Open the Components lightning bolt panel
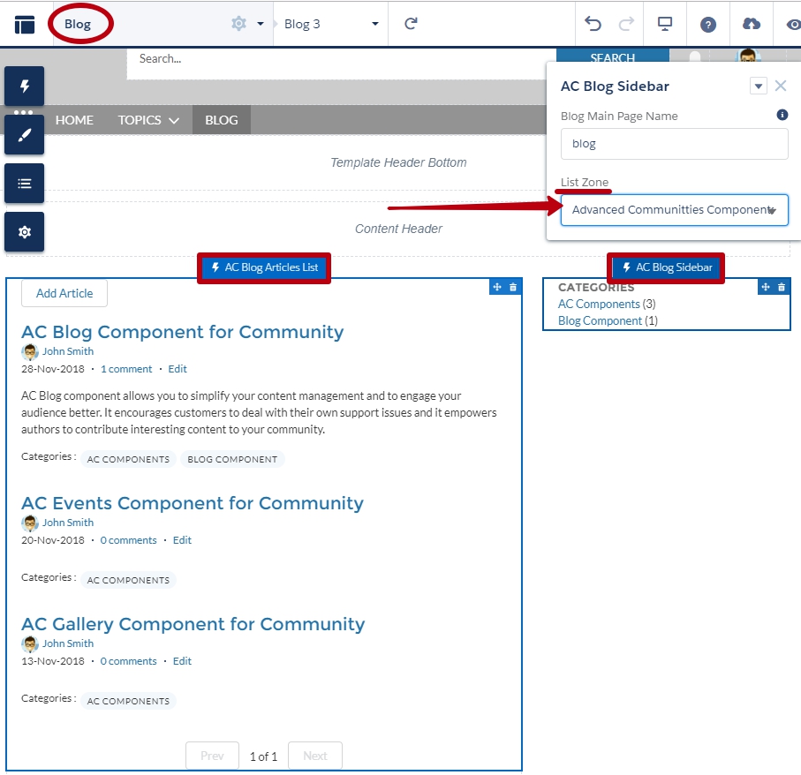The width and height of the screenshot is (801, 775). coord(25,86)
